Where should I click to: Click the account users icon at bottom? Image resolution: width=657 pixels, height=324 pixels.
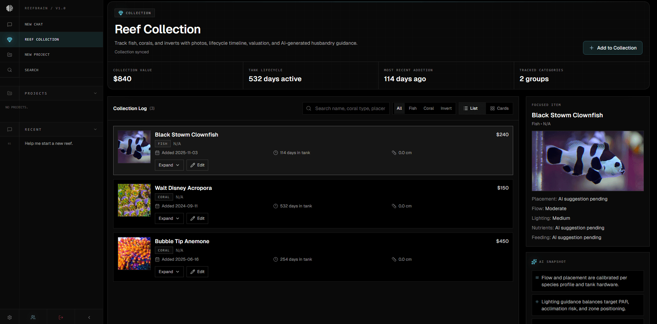[x=33, y=317]
